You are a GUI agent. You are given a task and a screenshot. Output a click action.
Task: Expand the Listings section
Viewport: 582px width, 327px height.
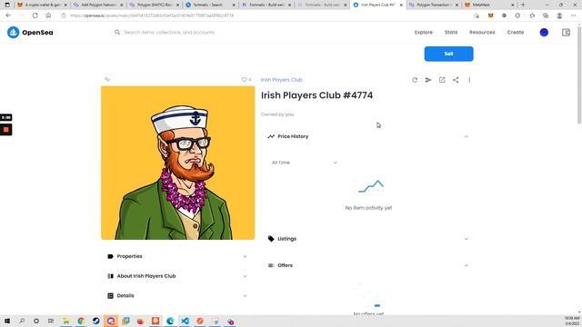(x=467, y=239)
